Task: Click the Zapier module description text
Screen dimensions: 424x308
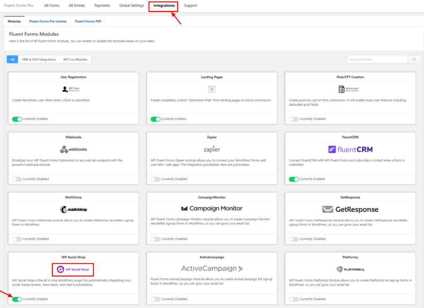Action: pos(208,162)
